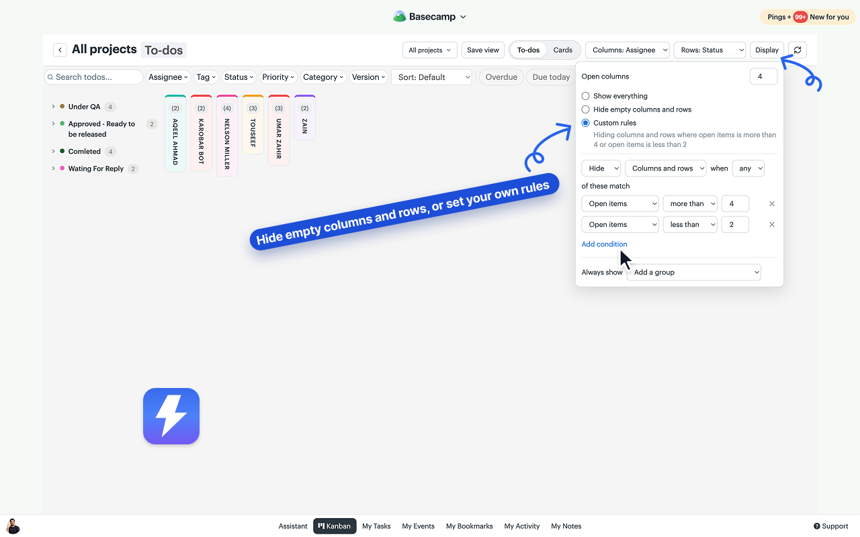
Task: Open the 'more than' comparison dropdown
Action: pos(690,203)
